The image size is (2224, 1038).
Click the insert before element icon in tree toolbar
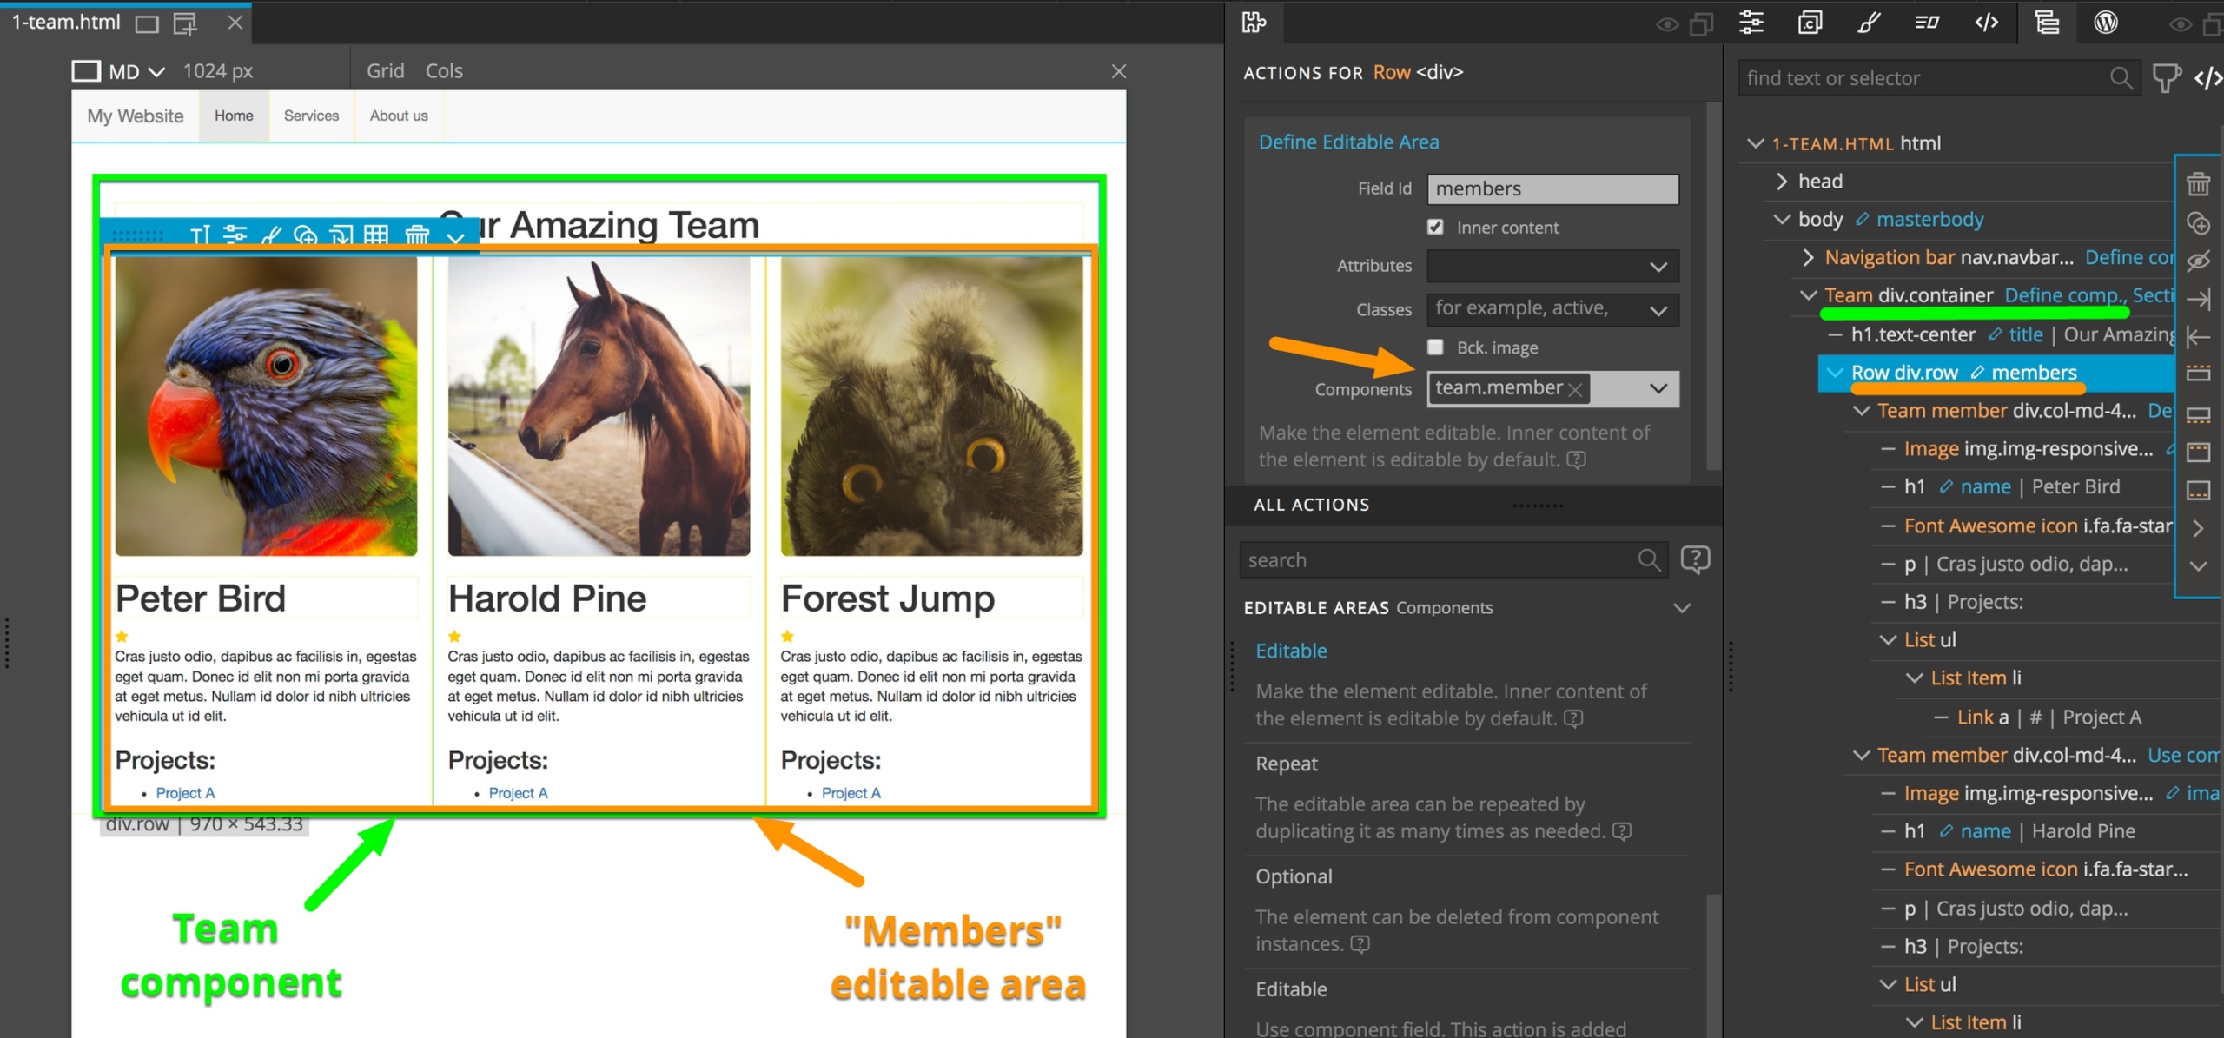(x=2199, y=374)
